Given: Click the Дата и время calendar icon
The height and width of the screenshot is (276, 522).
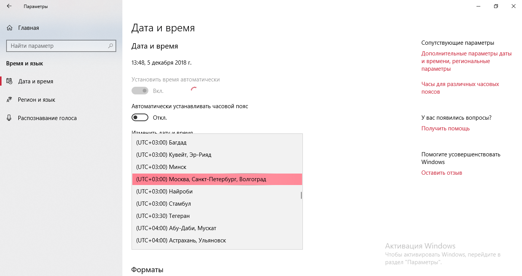Looking at the screenshot, I should pos(9,81).
